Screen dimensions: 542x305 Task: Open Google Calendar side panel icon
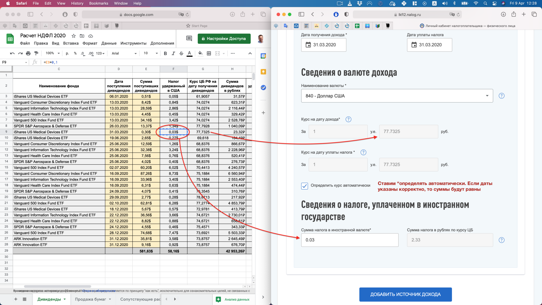click(x=263, y=56)
